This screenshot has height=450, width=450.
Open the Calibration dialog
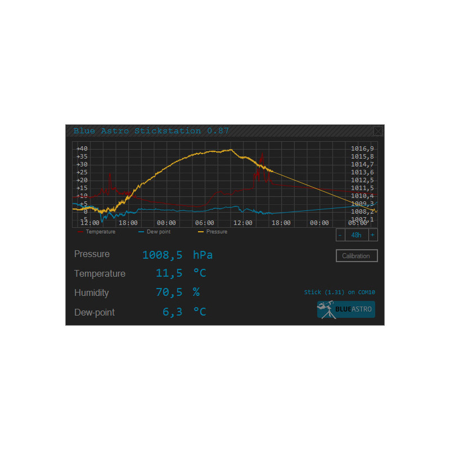[357, 255]
